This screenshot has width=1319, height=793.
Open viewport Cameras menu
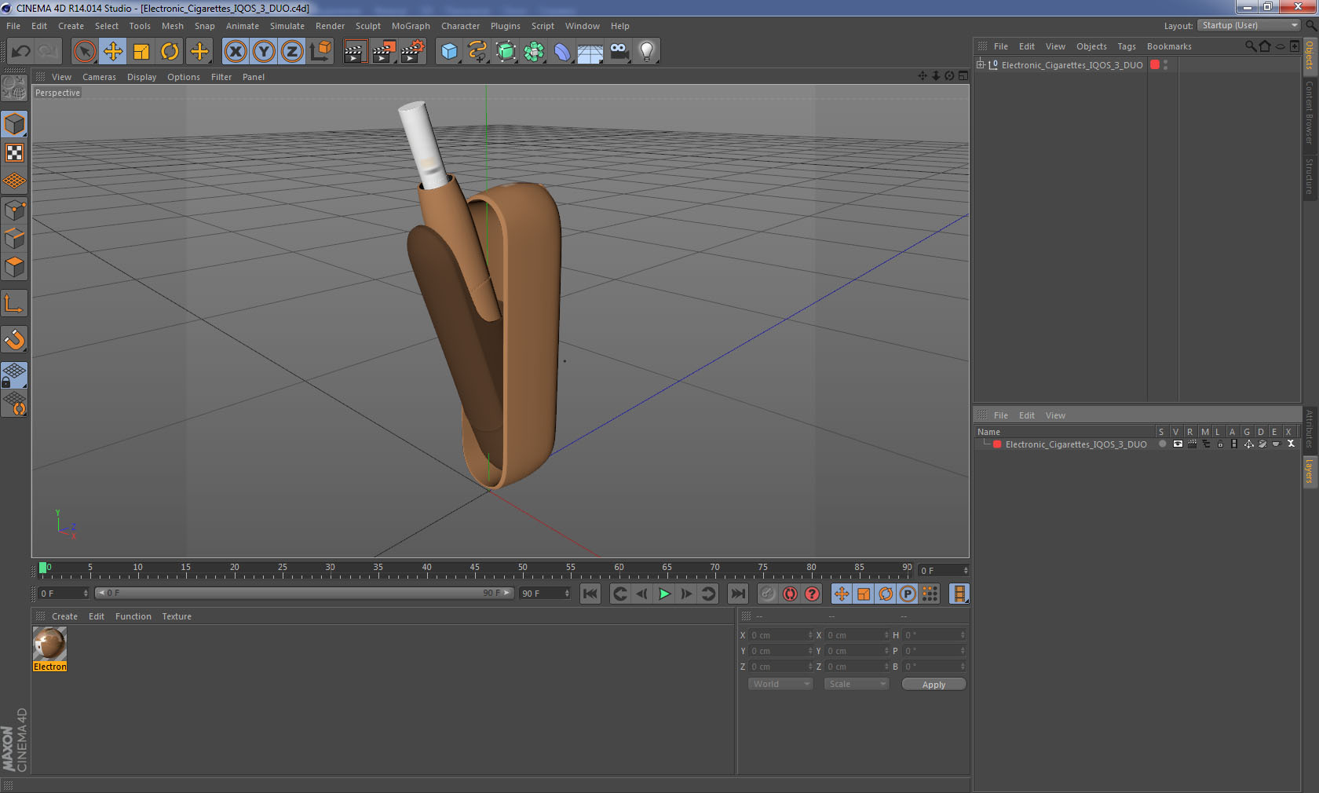point(99,77)
